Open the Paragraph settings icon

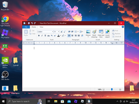point(82,35)
